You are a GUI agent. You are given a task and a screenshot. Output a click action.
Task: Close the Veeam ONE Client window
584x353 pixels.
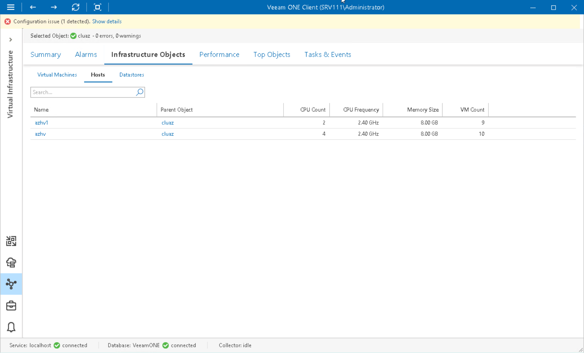574,7
